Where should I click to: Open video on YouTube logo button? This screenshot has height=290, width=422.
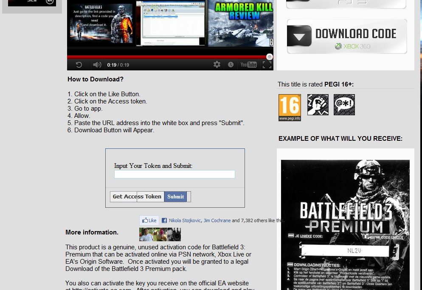248,65
